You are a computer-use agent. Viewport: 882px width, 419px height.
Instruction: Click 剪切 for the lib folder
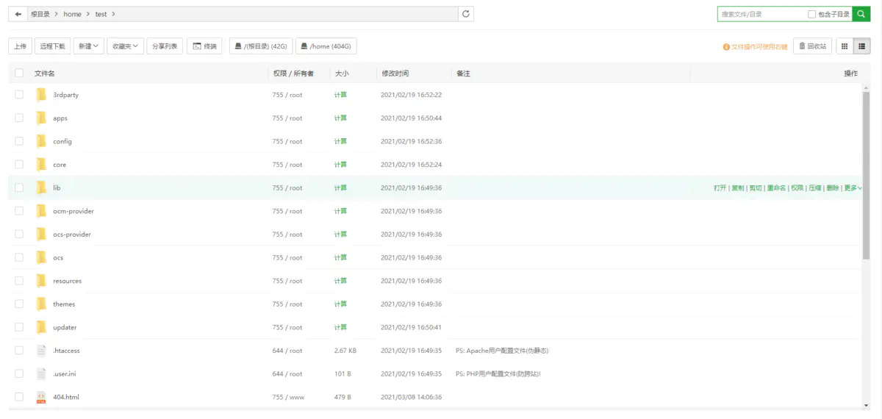tap(755, 188)
